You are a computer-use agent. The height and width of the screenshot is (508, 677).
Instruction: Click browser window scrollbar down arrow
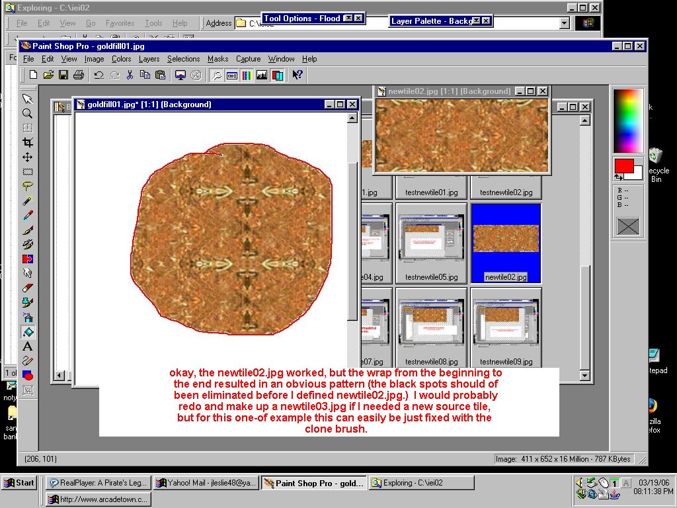pos(584,376)
